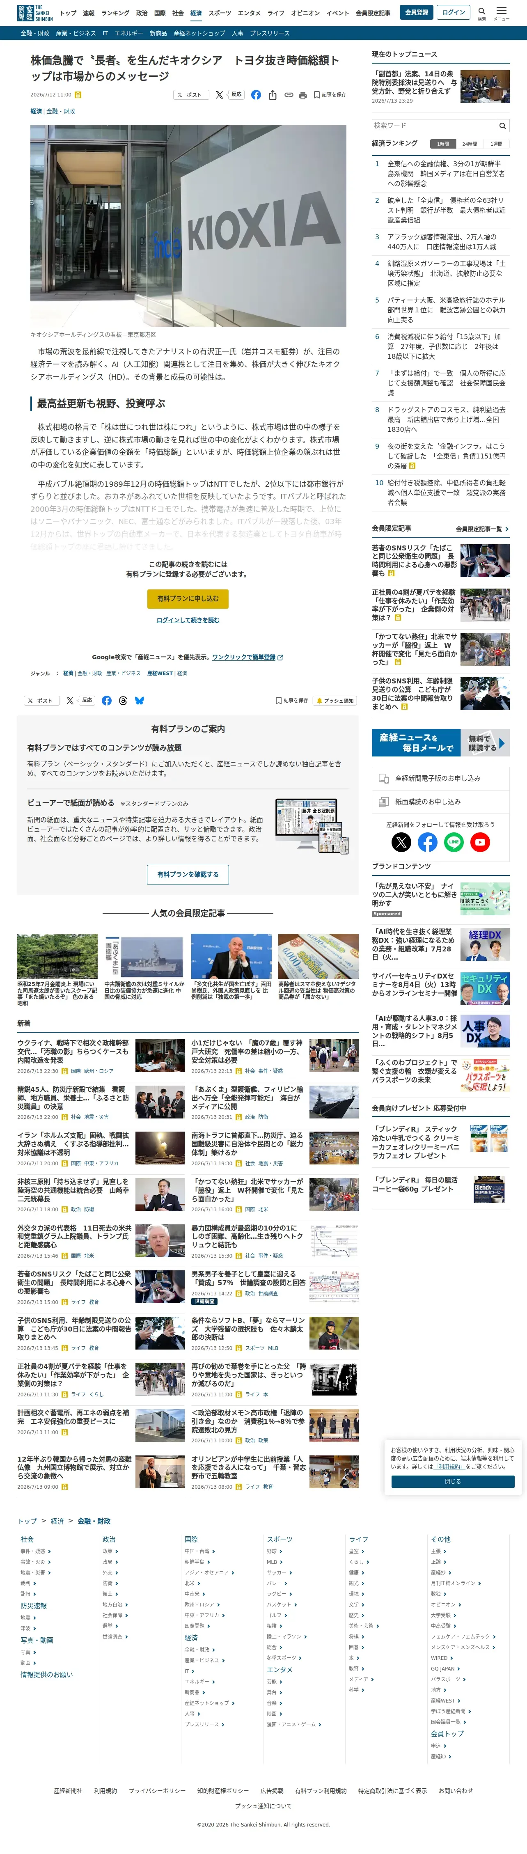Close the cookie notice with 閉じる
The image size is (527, 1854).
pyautogui.click(x=453, y=1476)
